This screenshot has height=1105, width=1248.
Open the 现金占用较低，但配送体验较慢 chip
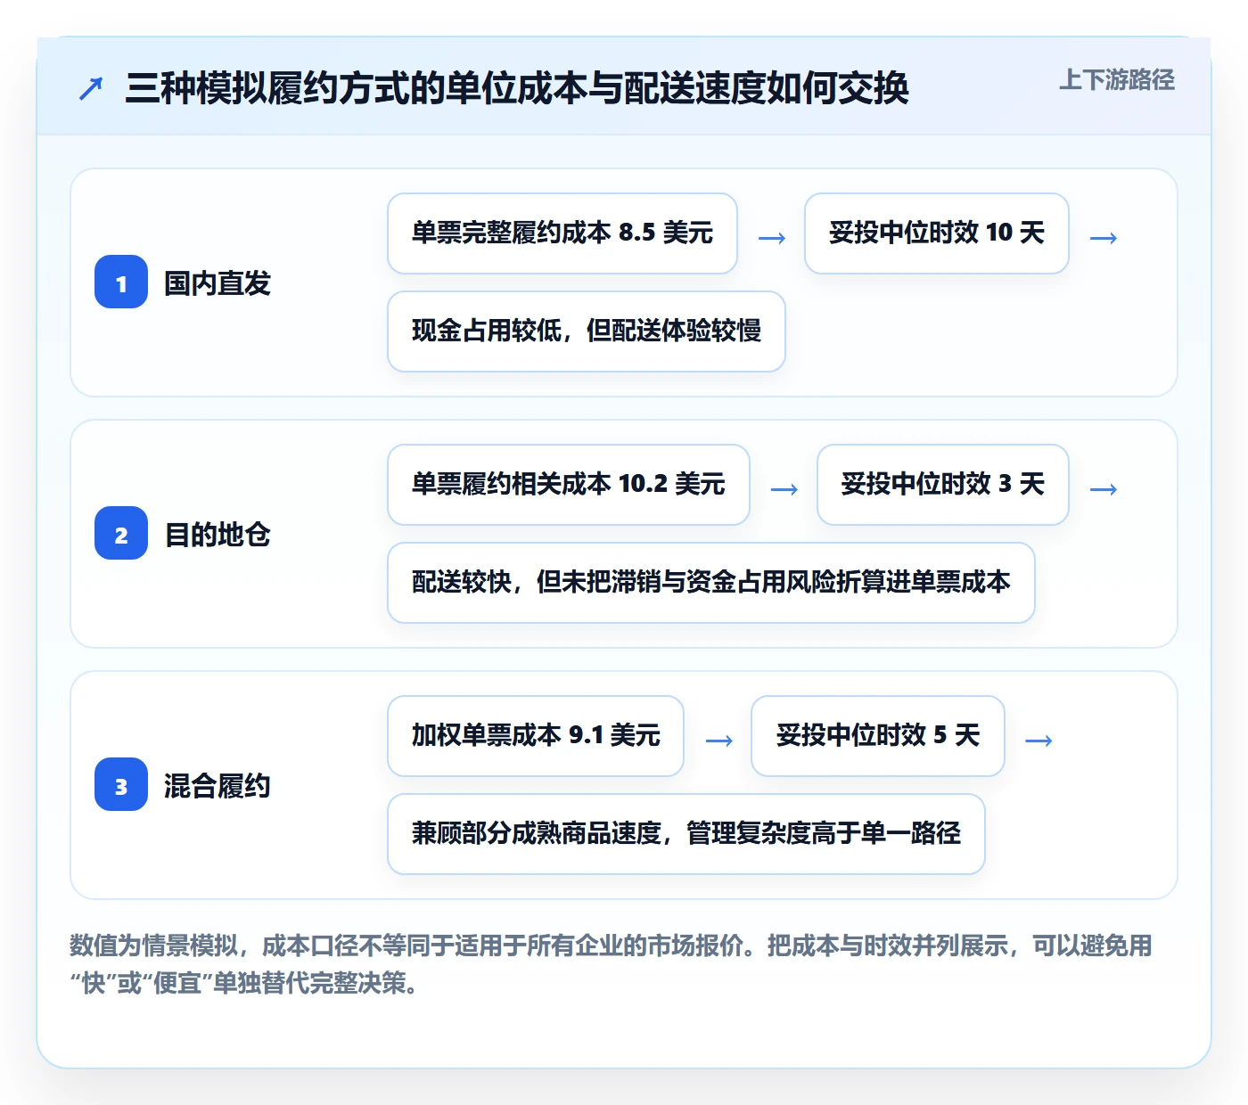click(587, 331)
